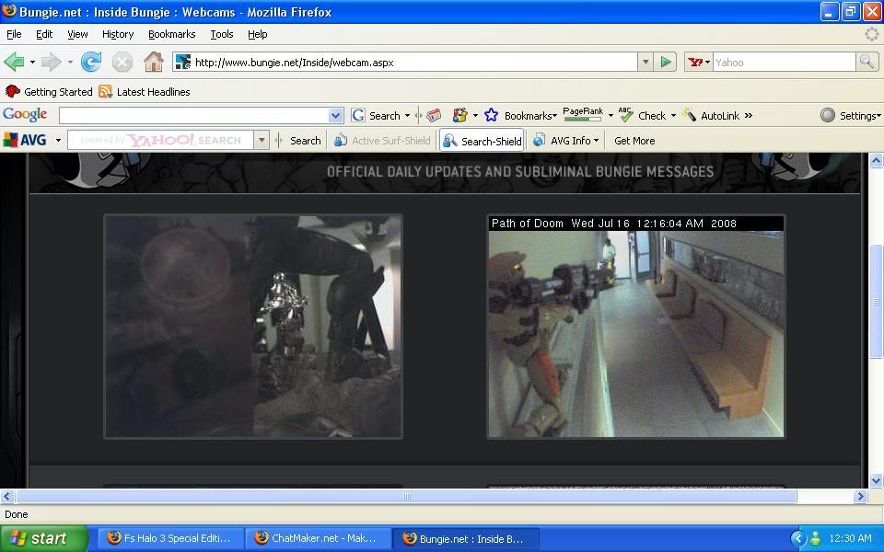The width and height of the screenshot is (884, 552).
Task: Open the left dark webcam image
Action: pos(253,326)
